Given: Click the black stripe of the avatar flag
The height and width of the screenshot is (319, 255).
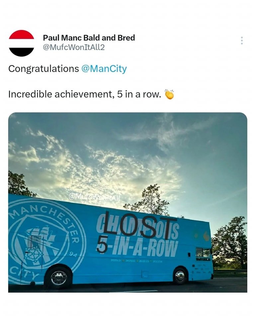Looking at the screenshot, I should pos(21,52).
